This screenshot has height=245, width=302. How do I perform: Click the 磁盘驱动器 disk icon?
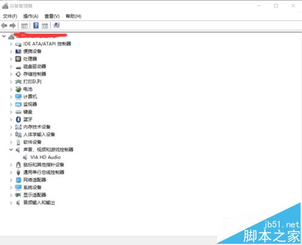pos(18,67)
